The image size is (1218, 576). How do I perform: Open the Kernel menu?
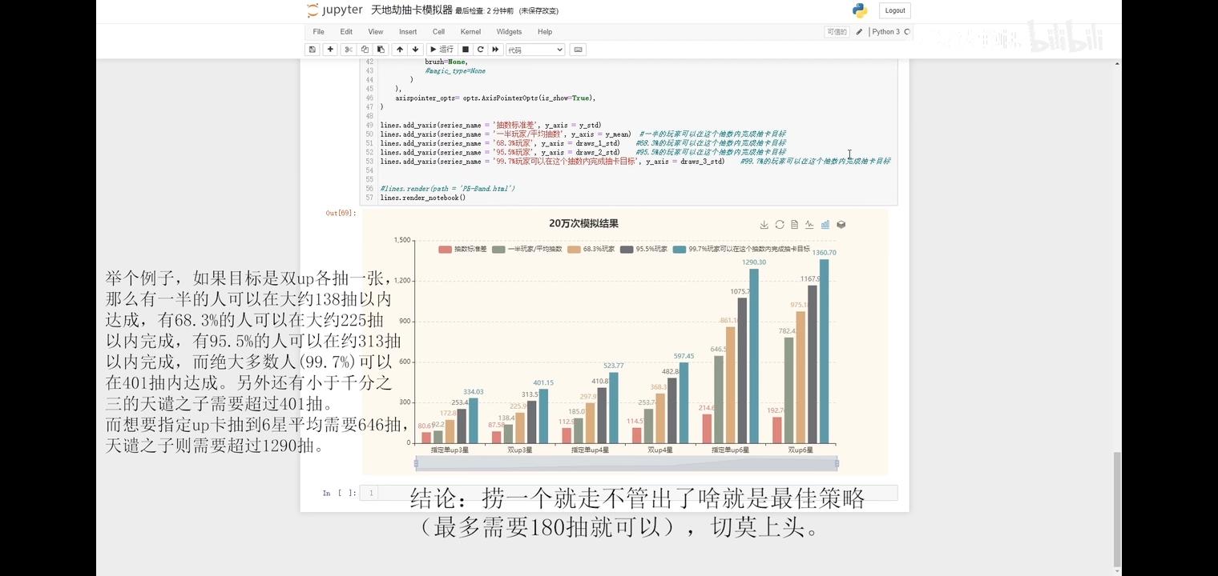pyautogui.click(x=470, y=32)
